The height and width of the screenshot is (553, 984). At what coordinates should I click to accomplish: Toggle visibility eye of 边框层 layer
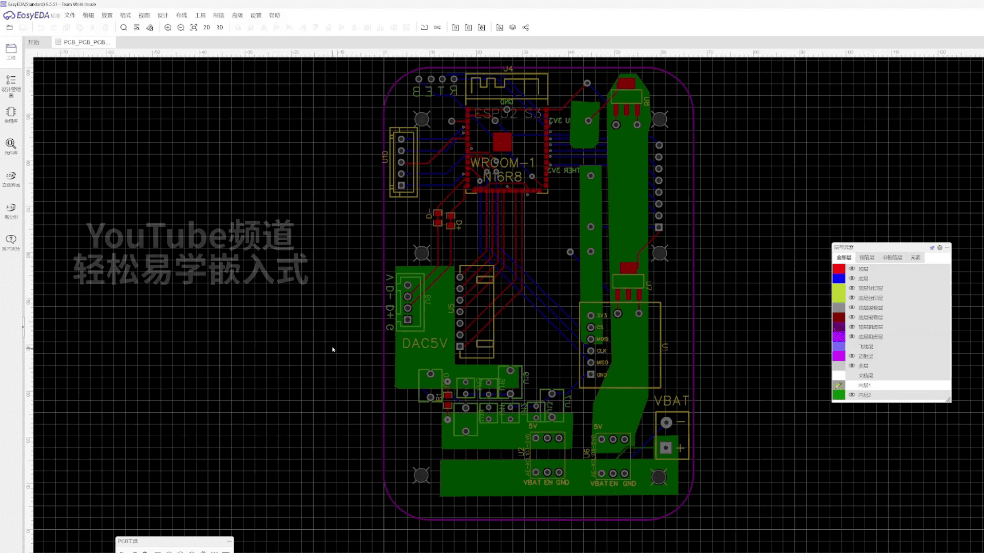pos(852,356)
